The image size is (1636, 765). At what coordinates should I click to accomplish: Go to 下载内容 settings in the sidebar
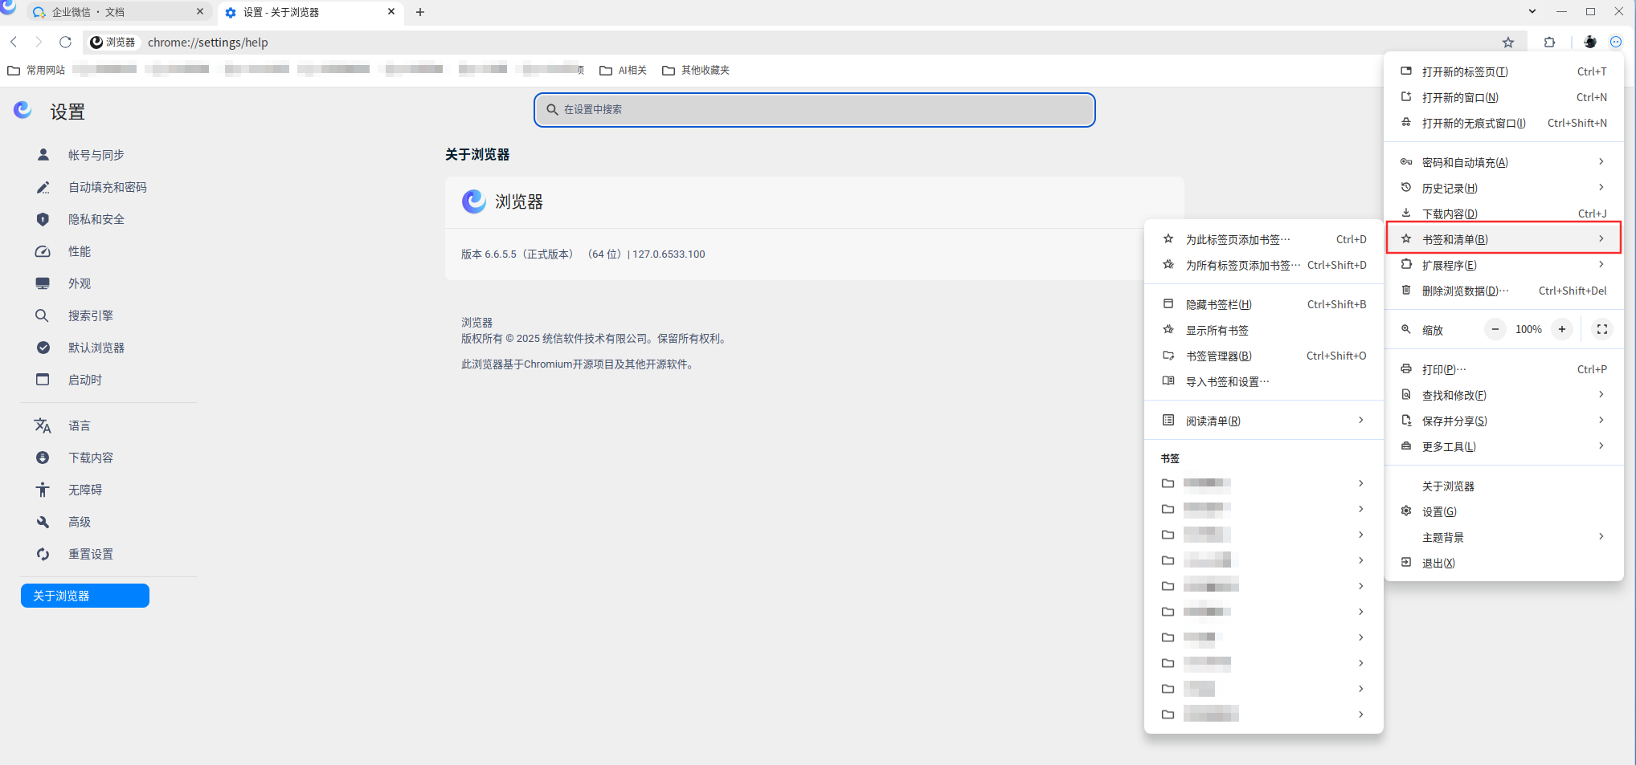(91, 458)
